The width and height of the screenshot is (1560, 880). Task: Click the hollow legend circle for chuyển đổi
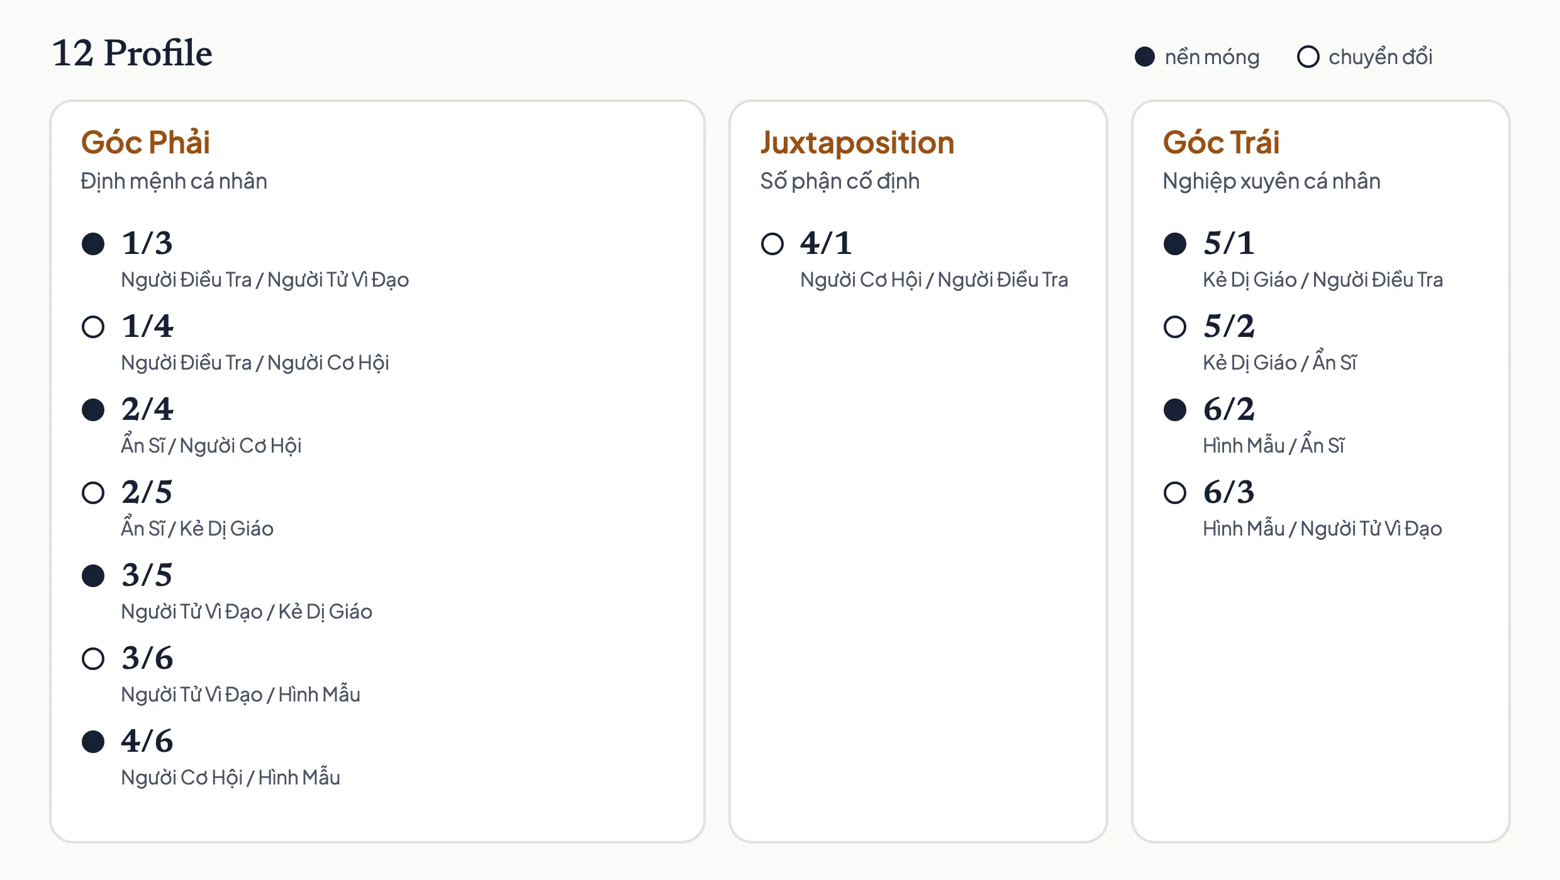point(1308,57)
